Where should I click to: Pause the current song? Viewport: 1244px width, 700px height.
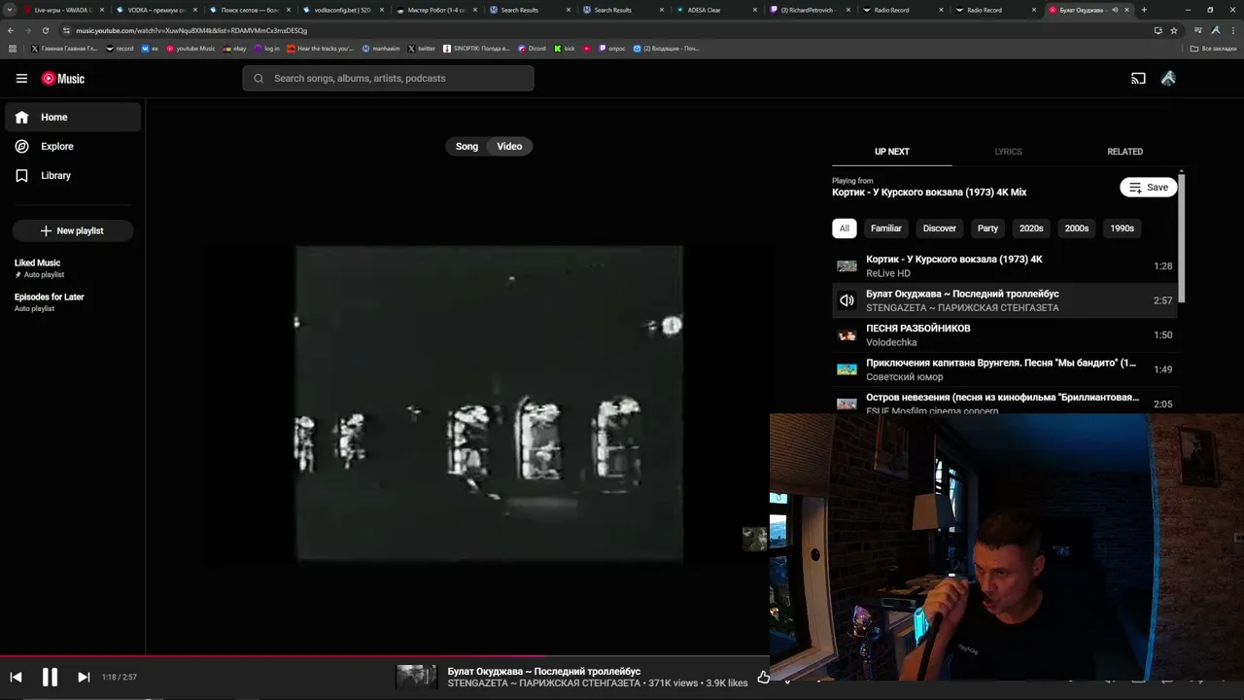[x=50, y=678]
